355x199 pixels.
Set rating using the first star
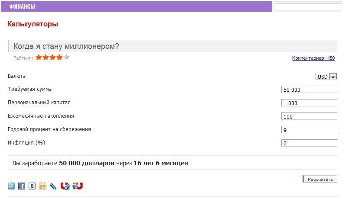click(x=39, y=57)
